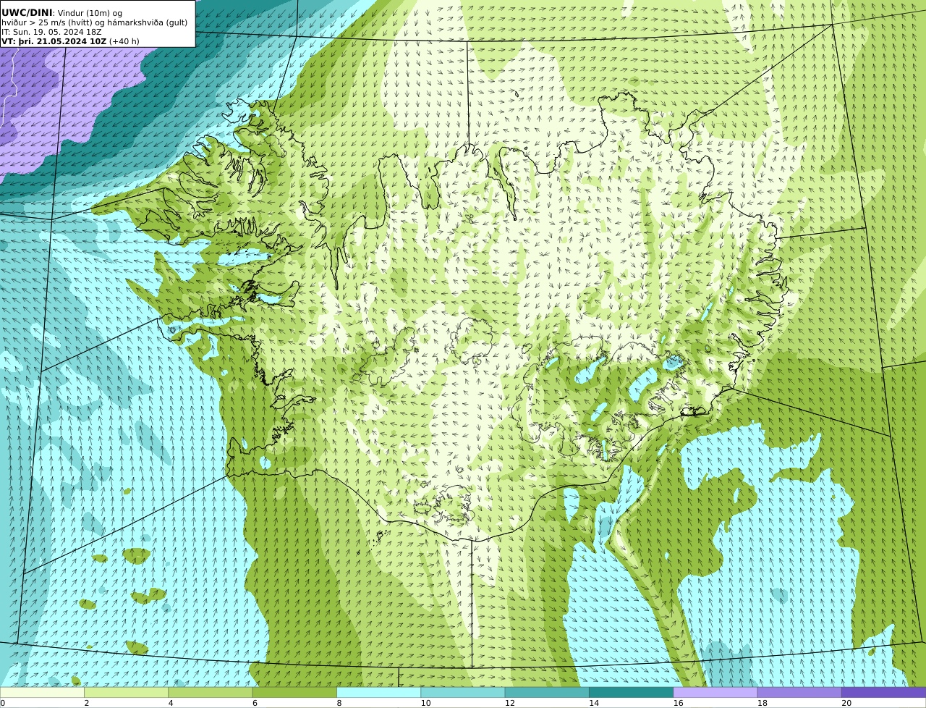Click the 'VT: þri. 21.05.2024 10Z (+40 h)' line
The width and height of the screenshot is (926, 708).
70,41
